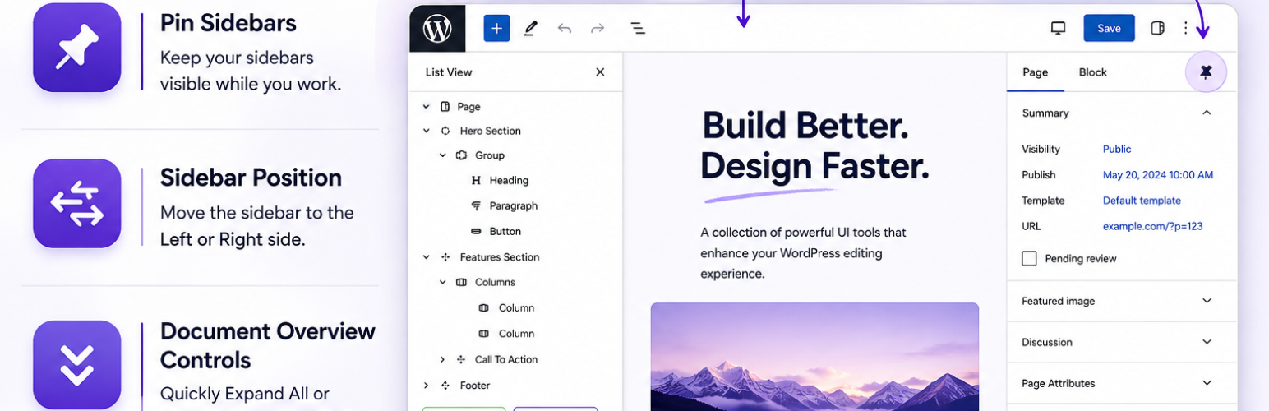The image size is (1269, 411).
Task: Expand the Footer tree item
Action: [x=426, y=386]
